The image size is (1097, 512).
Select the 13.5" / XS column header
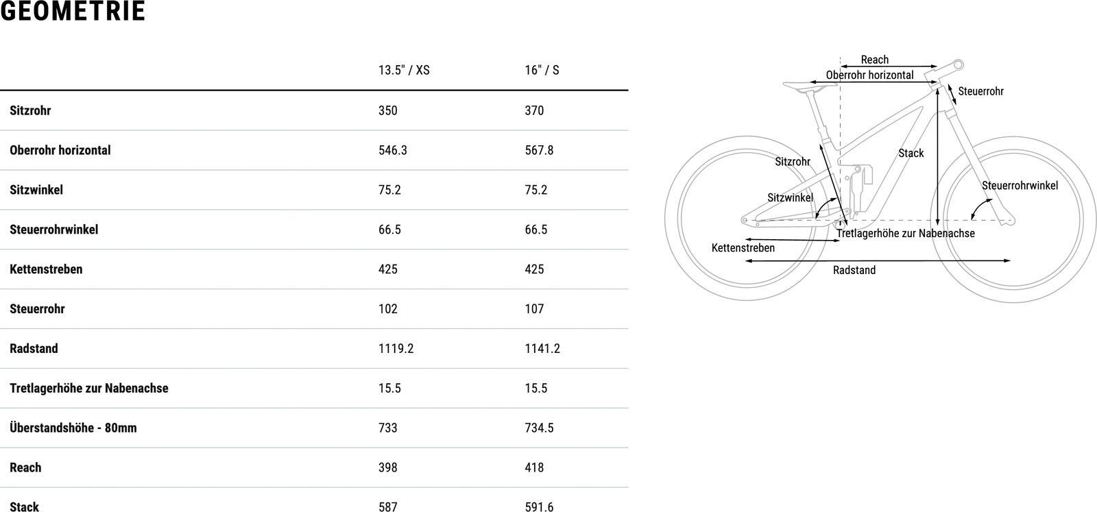(404, 70)
